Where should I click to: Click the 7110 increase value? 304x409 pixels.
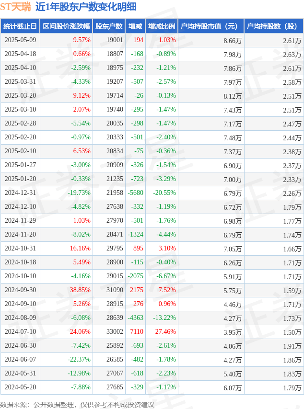(137, 331)
